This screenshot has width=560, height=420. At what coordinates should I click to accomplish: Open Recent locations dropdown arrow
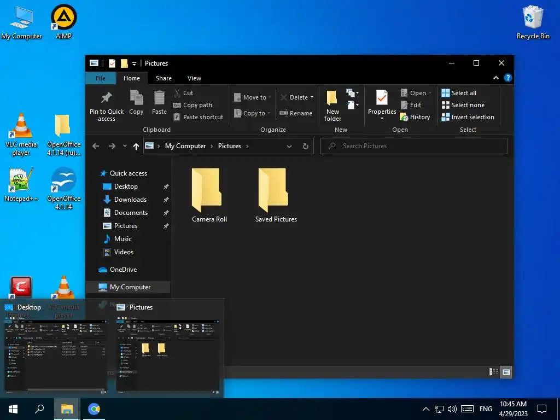pyautogui.click(x=125, y=146)
